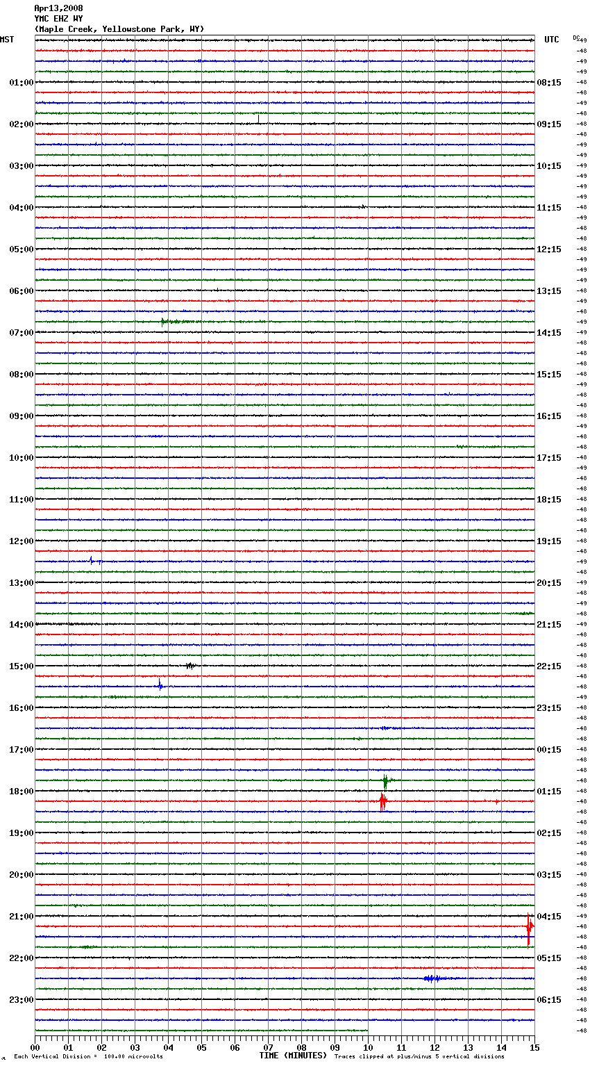Select the 18:00 MST row label
Image resolution: width=590 pixels, height=1066 pixels.
[x=22, y=792]
